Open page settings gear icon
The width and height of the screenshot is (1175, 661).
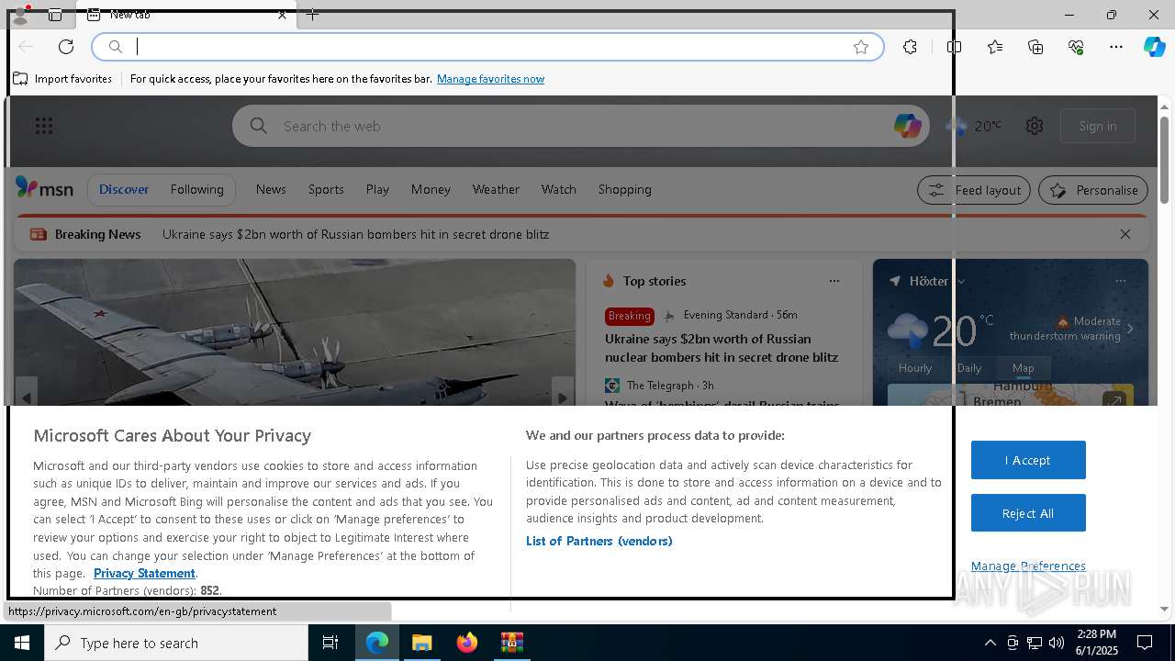[x=1035, y=126]
